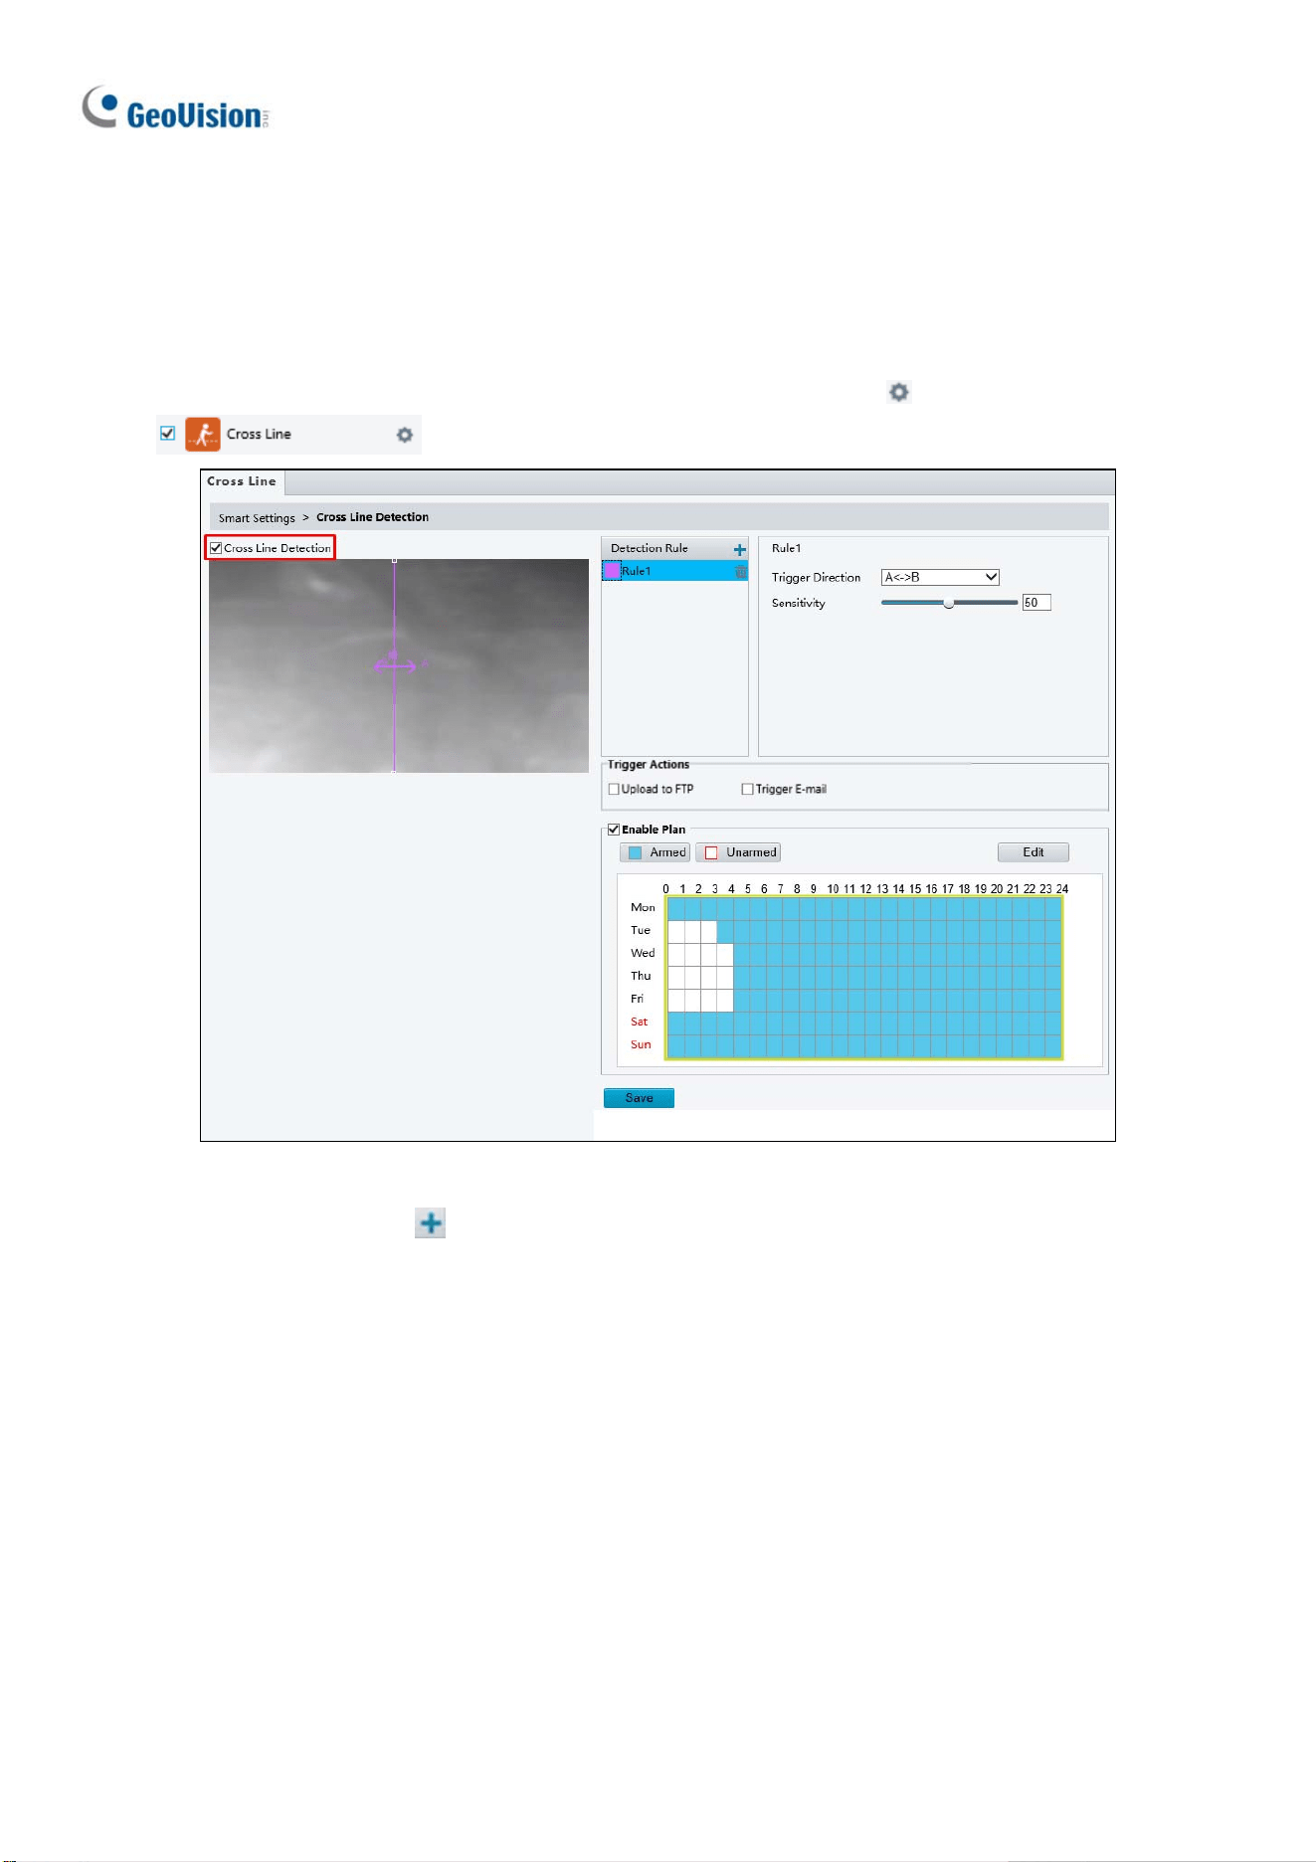Click the Fri row label in schedule
Image resolution: width=1316 pixels, height=1862 pixels.
pyautogui.click(x=637, y=999)
